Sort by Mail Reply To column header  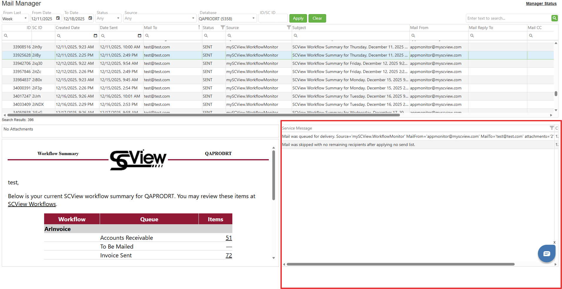497,28
